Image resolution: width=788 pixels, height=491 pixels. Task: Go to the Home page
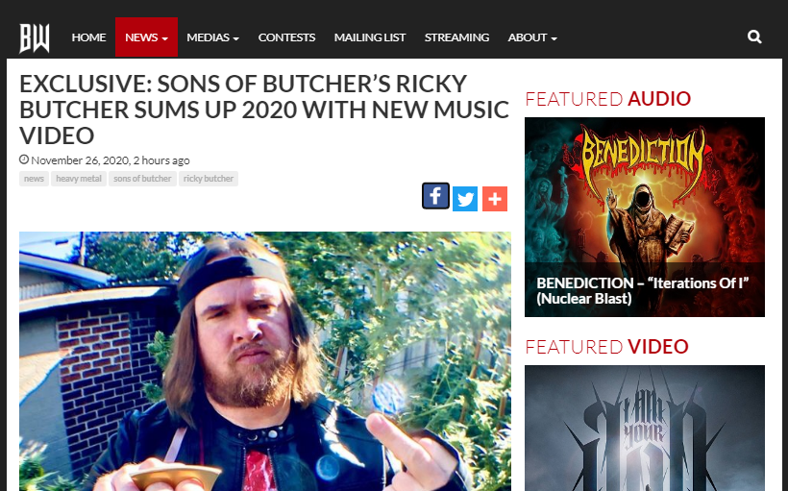click(88, 37)
